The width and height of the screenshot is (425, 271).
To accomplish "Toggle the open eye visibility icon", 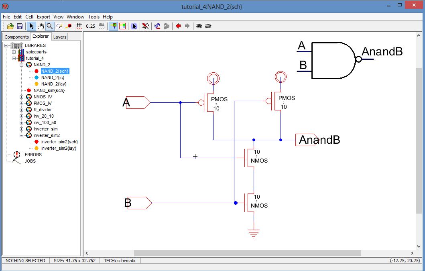I will 199,26.
